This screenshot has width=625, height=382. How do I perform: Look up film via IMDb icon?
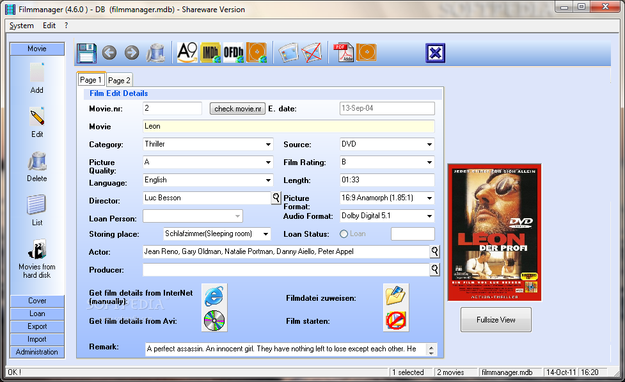pos(210,52)
